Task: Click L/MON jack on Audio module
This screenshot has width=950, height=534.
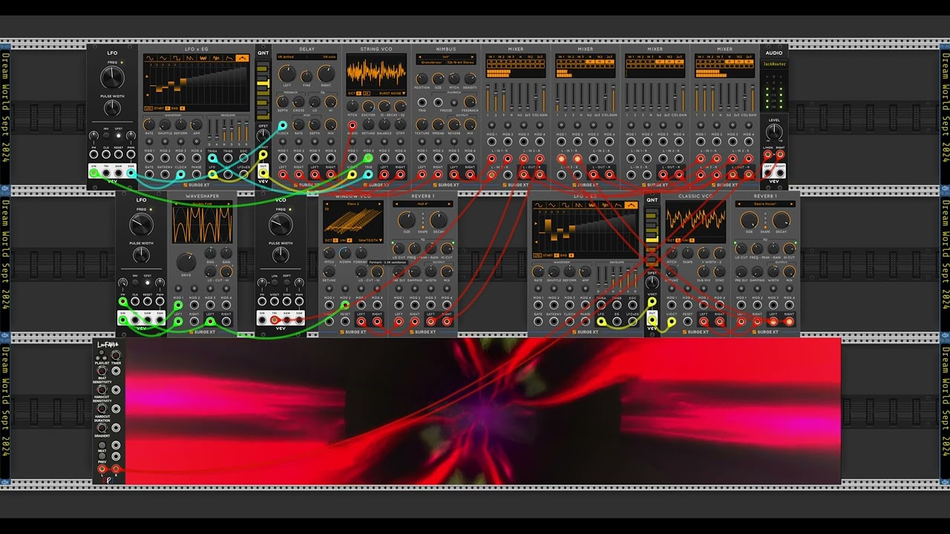Action: 768,155
